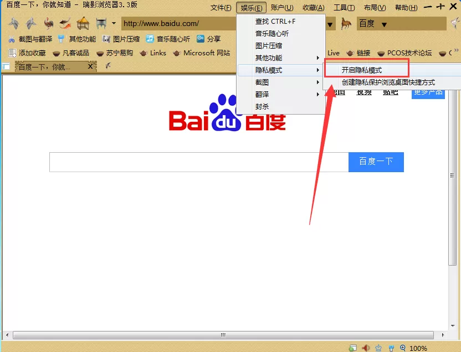Choose 查找 CTRL+F menu item

[x=281, y=22]
